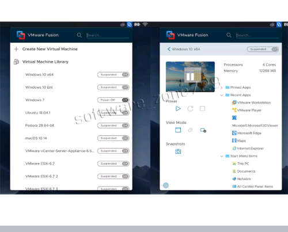Viewport: 288px width, 232px height.
Task: Click the search magnifier icon in right panel
Action: tap(229, 35)
